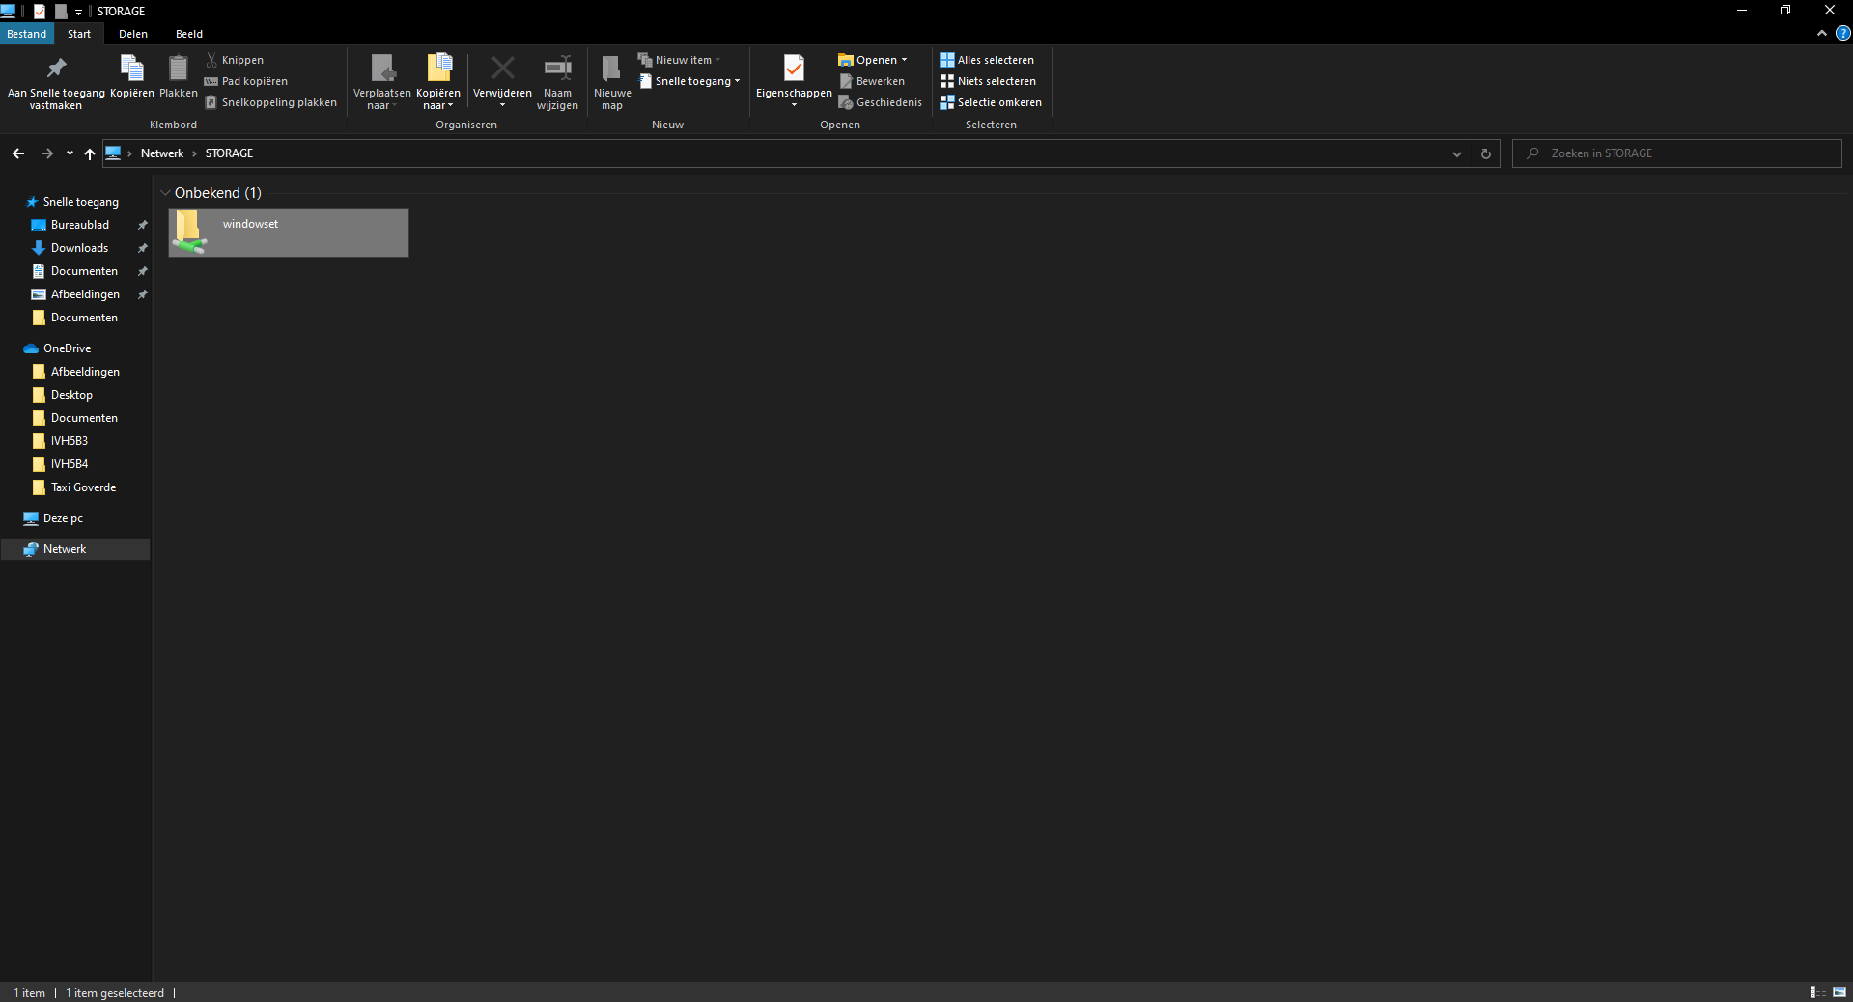Collapse the ribbon with chevron
1853x1002 pixels.
(x=1821, y=33)
